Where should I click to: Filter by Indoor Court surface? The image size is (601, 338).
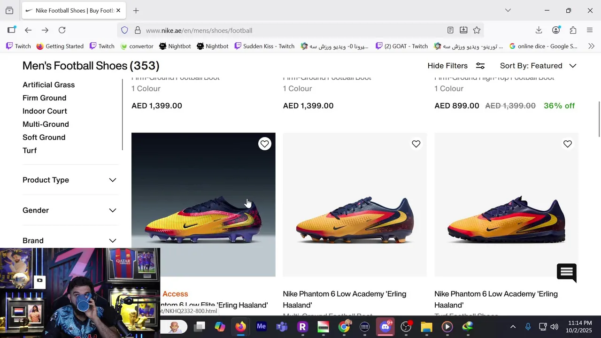45,111
